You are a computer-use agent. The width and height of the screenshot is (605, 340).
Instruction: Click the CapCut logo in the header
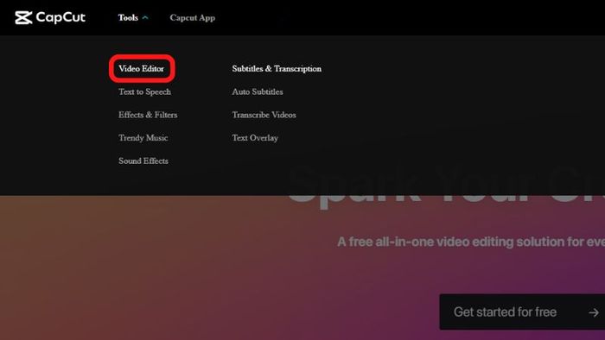pos(50,17)
